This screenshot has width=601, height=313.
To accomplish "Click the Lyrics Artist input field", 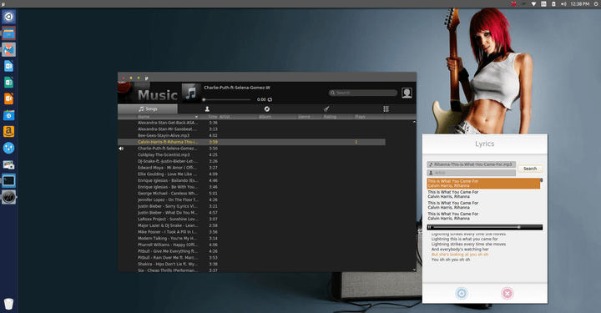I will [471, 173].
